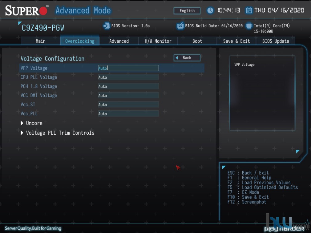The image size is (311, 233).
Task: Select the VCC DMI Voltage value field
Action: pyautogui.click(x=128, y=95)
